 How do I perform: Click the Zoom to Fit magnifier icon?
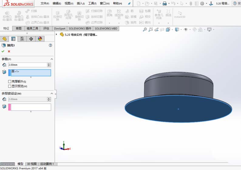coord(145,29)
